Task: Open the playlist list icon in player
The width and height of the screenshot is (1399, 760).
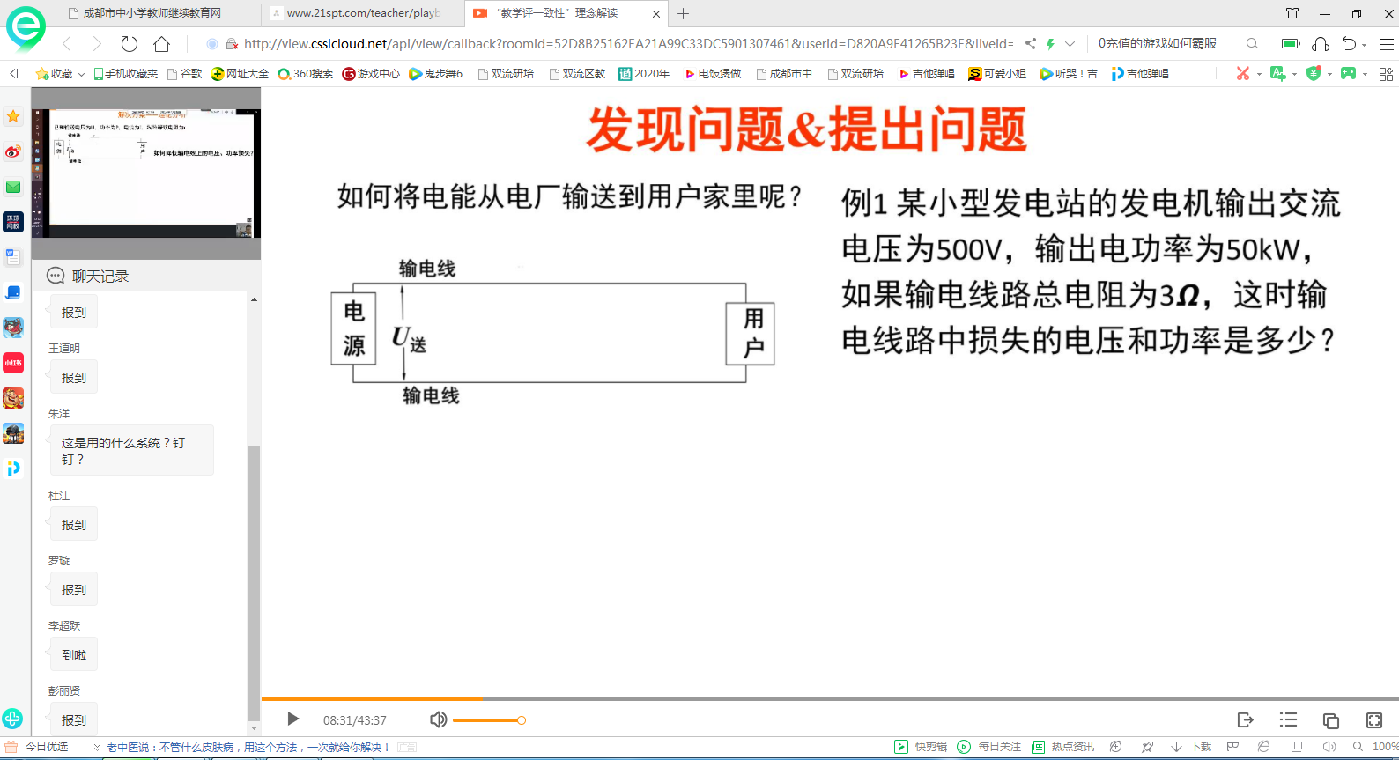Action: click(x=1288, y=720)
